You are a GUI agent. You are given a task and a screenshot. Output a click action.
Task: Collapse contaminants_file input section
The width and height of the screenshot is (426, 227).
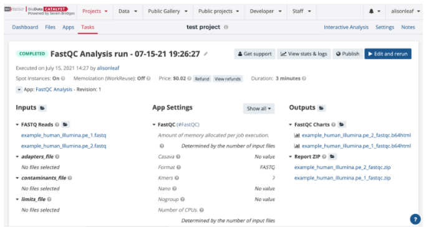coord(17,178)
